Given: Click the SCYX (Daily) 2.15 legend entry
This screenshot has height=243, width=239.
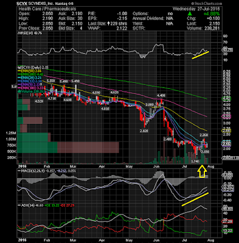Looking at the screenshot, I should coord(33,67).
